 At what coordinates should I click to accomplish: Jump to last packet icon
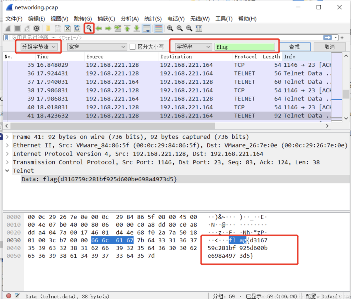[136, 28]
